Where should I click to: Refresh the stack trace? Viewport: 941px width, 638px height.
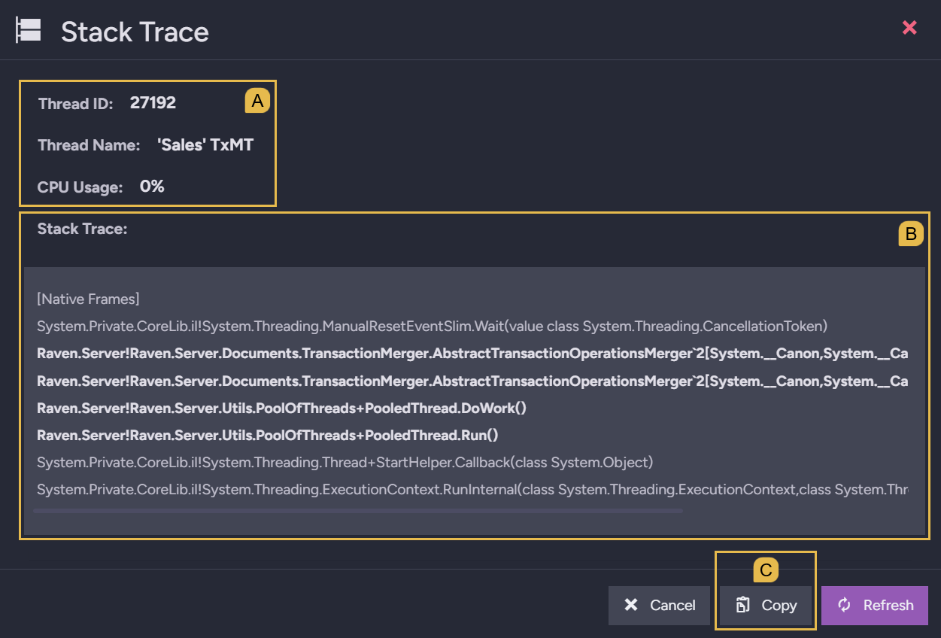point(875,606)
